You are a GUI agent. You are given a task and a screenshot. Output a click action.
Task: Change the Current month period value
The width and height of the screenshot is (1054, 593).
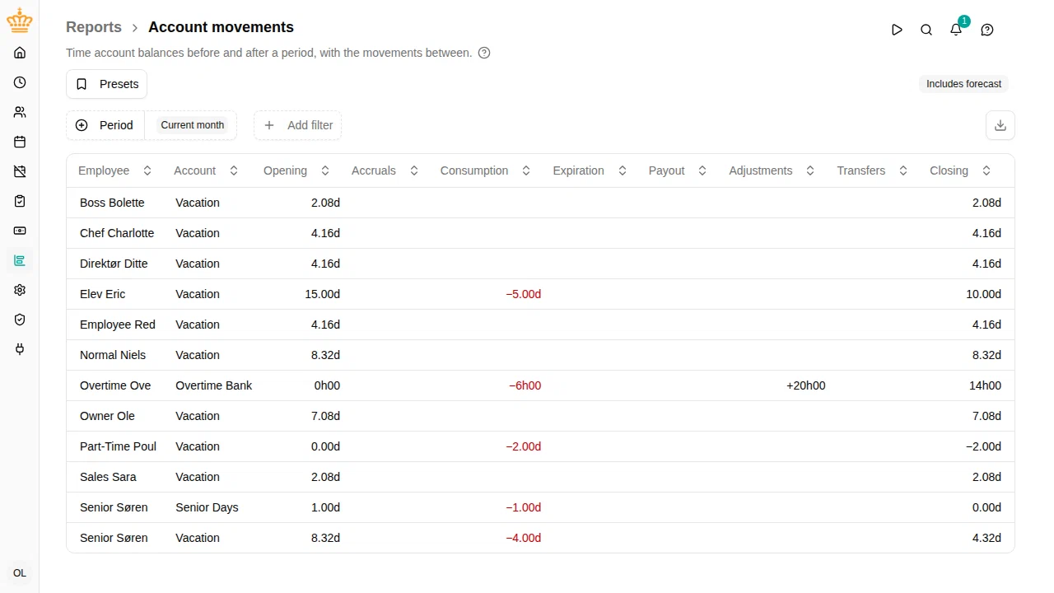[192, 125]
